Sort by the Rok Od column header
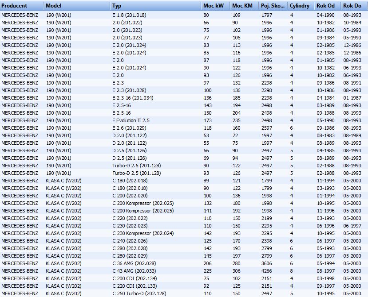Viewport: 368px width, 297px height. [328, 6]
